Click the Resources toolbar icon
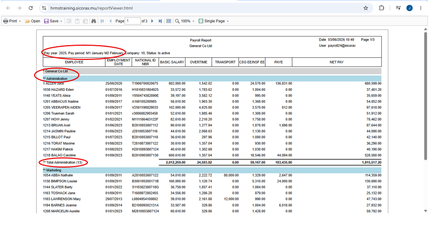The width and height of the screenshot is (430, 229). coord(85,21)
